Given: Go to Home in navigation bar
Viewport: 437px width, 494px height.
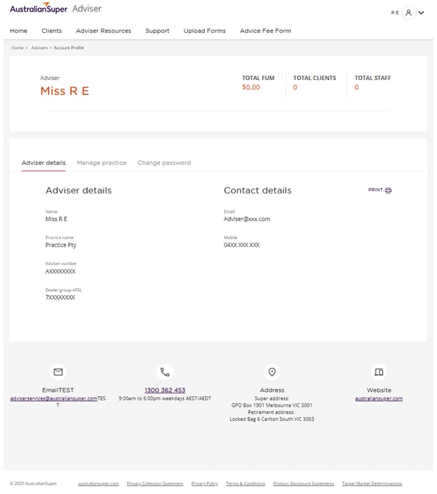Looking at the screenshot, I should pos(19,31).
